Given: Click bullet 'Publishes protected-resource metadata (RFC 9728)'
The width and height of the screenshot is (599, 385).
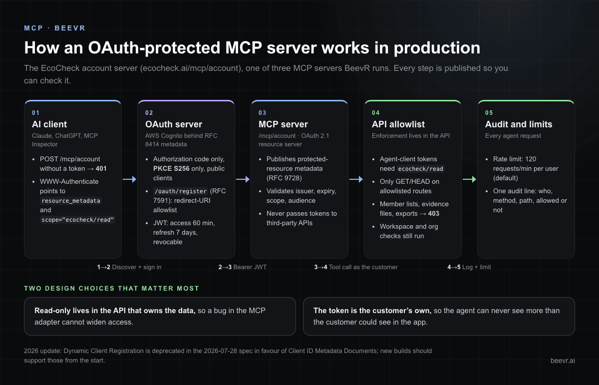Looking at the screenshot, I should click(298, 168).
